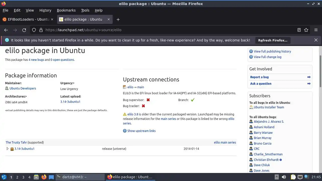Expand the 3.14-3ubuntu1 release row
Image resolution: width=322 pixels, height=181 pixels.
tap(8, 149)
